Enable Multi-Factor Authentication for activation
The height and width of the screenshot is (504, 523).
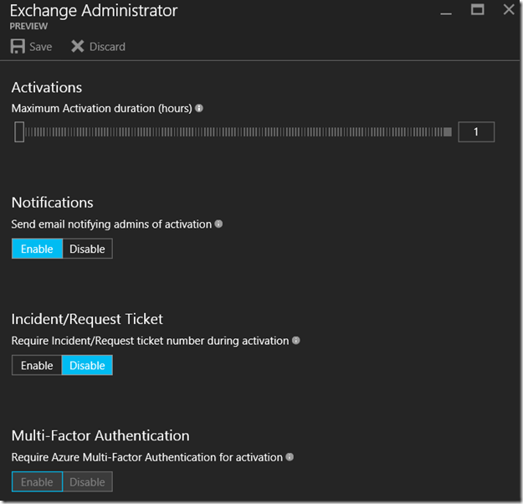click(x=37, y=481)
